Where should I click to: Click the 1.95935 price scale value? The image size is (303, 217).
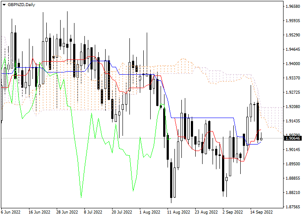click(293, 21)
